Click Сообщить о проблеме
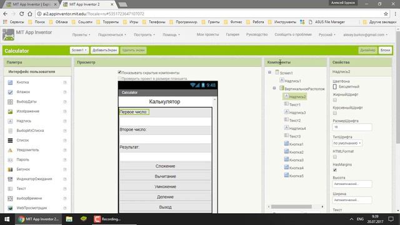Screen dimensions: 400x225 pyautogui.click(x=293, y=34)
